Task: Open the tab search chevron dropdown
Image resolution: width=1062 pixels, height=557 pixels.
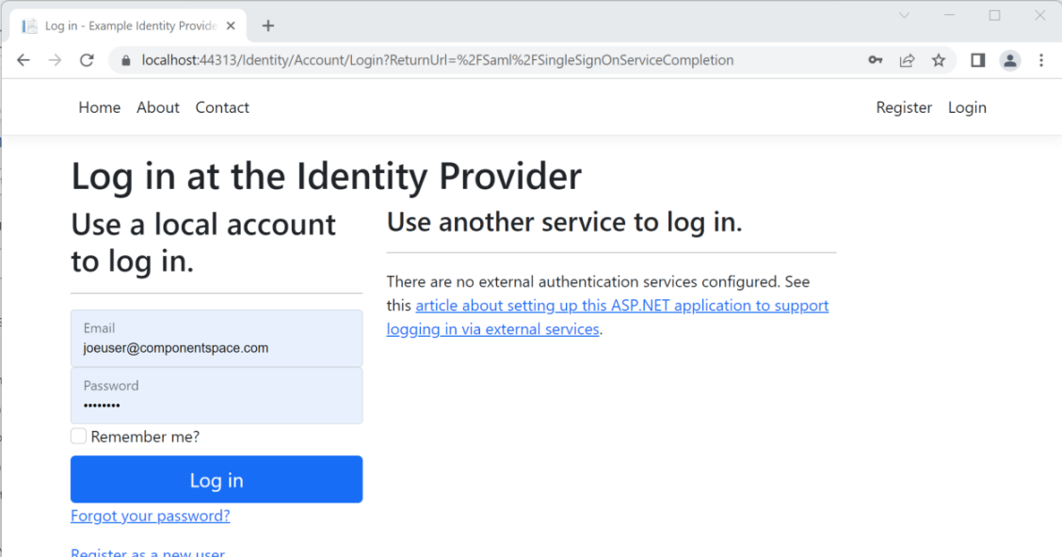Action: (904, 15)
